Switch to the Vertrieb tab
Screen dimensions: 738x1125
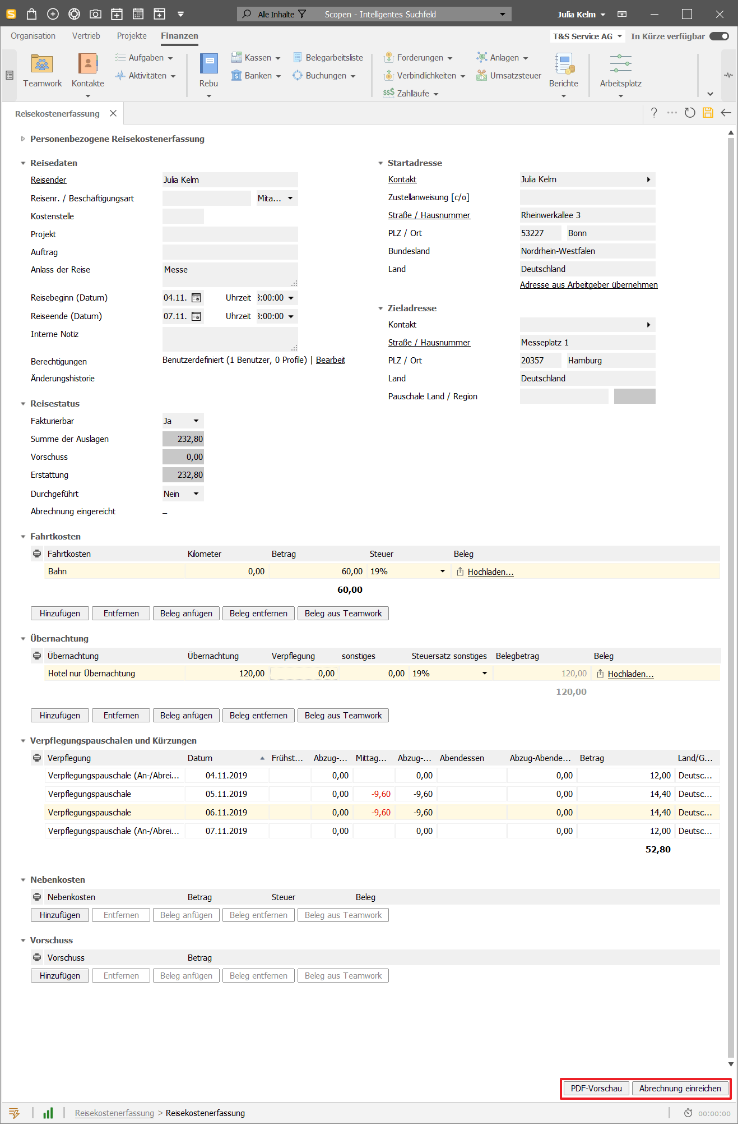coord(86,36)
